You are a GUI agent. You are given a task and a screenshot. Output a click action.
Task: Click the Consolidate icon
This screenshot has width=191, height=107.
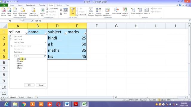pos(116,11)
